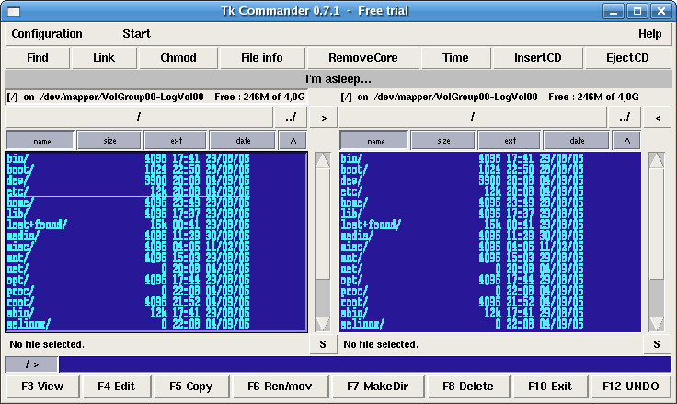Click left panel scrollbar up arrow

coord(323,160)
